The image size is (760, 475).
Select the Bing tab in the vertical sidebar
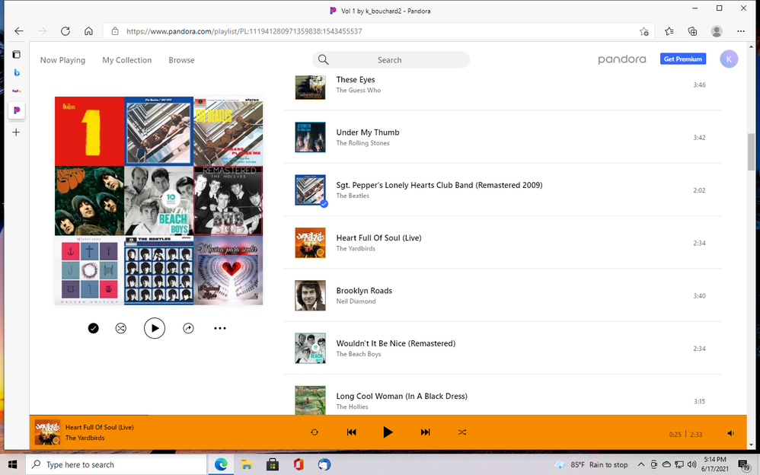tap(17, 72)
